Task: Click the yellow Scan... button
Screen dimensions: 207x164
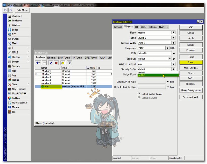Action: (x=191, y=62)
